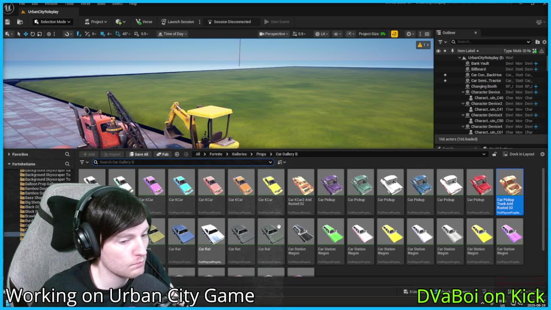Image resolution: width=551 pixels, height=310 pixels.
Task: Open the content browser sort dropdown
Action: coord(282,162)
